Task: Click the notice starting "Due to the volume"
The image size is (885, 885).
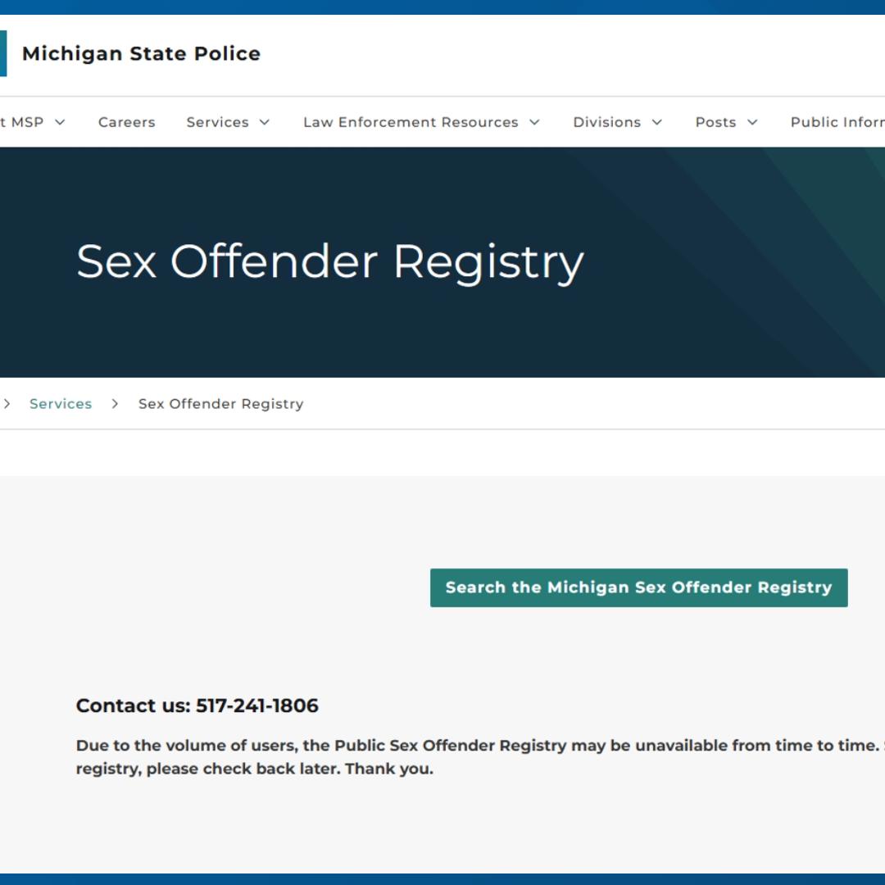Action: pos(480,757)
